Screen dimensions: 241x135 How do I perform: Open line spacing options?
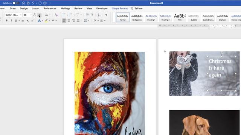tap(86, 21)
